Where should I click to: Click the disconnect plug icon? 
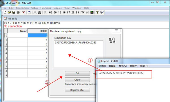(x=39, y=12)
